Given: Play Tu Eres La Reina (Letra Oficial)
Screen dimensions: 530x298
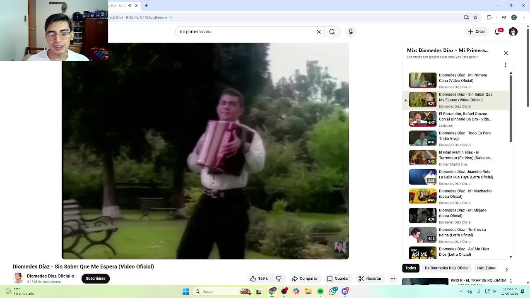Looking at the screenshot, I should coord(455,235).
